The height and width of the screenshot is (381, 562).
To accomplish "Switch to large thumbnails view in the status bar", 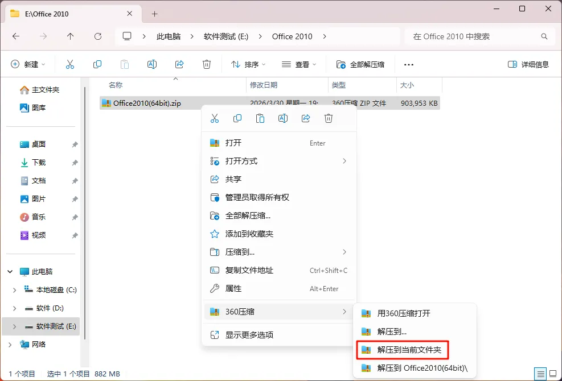I will [553, 374].
